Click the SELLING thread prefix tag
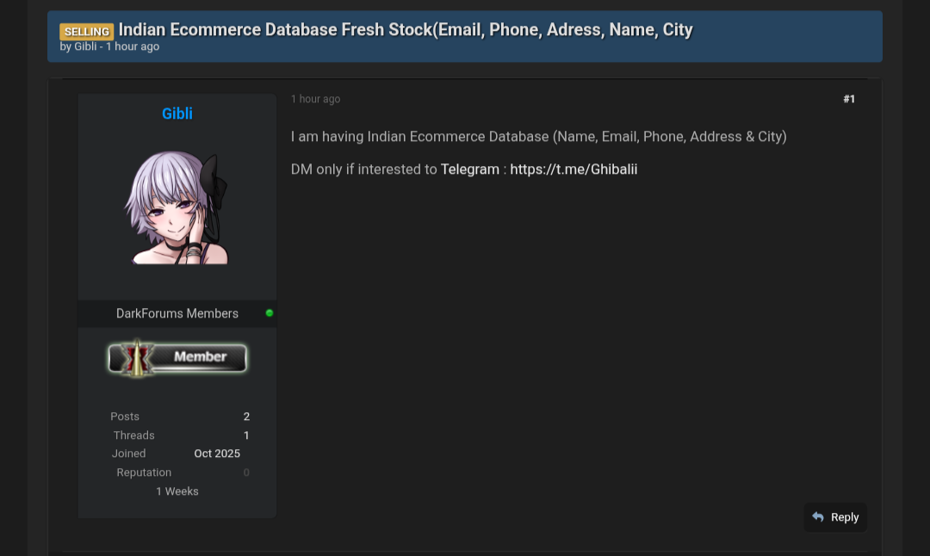Image resolution: width=930 pixels, height=556 pixels. point(87,32)
